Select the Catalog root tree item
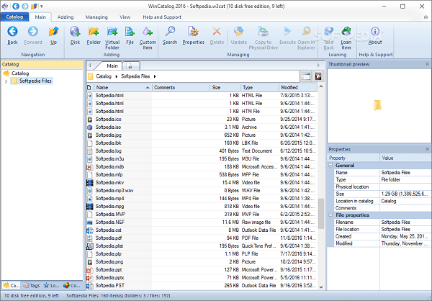The width and height of the screenshot is (432, 301). tap(20, 73)
